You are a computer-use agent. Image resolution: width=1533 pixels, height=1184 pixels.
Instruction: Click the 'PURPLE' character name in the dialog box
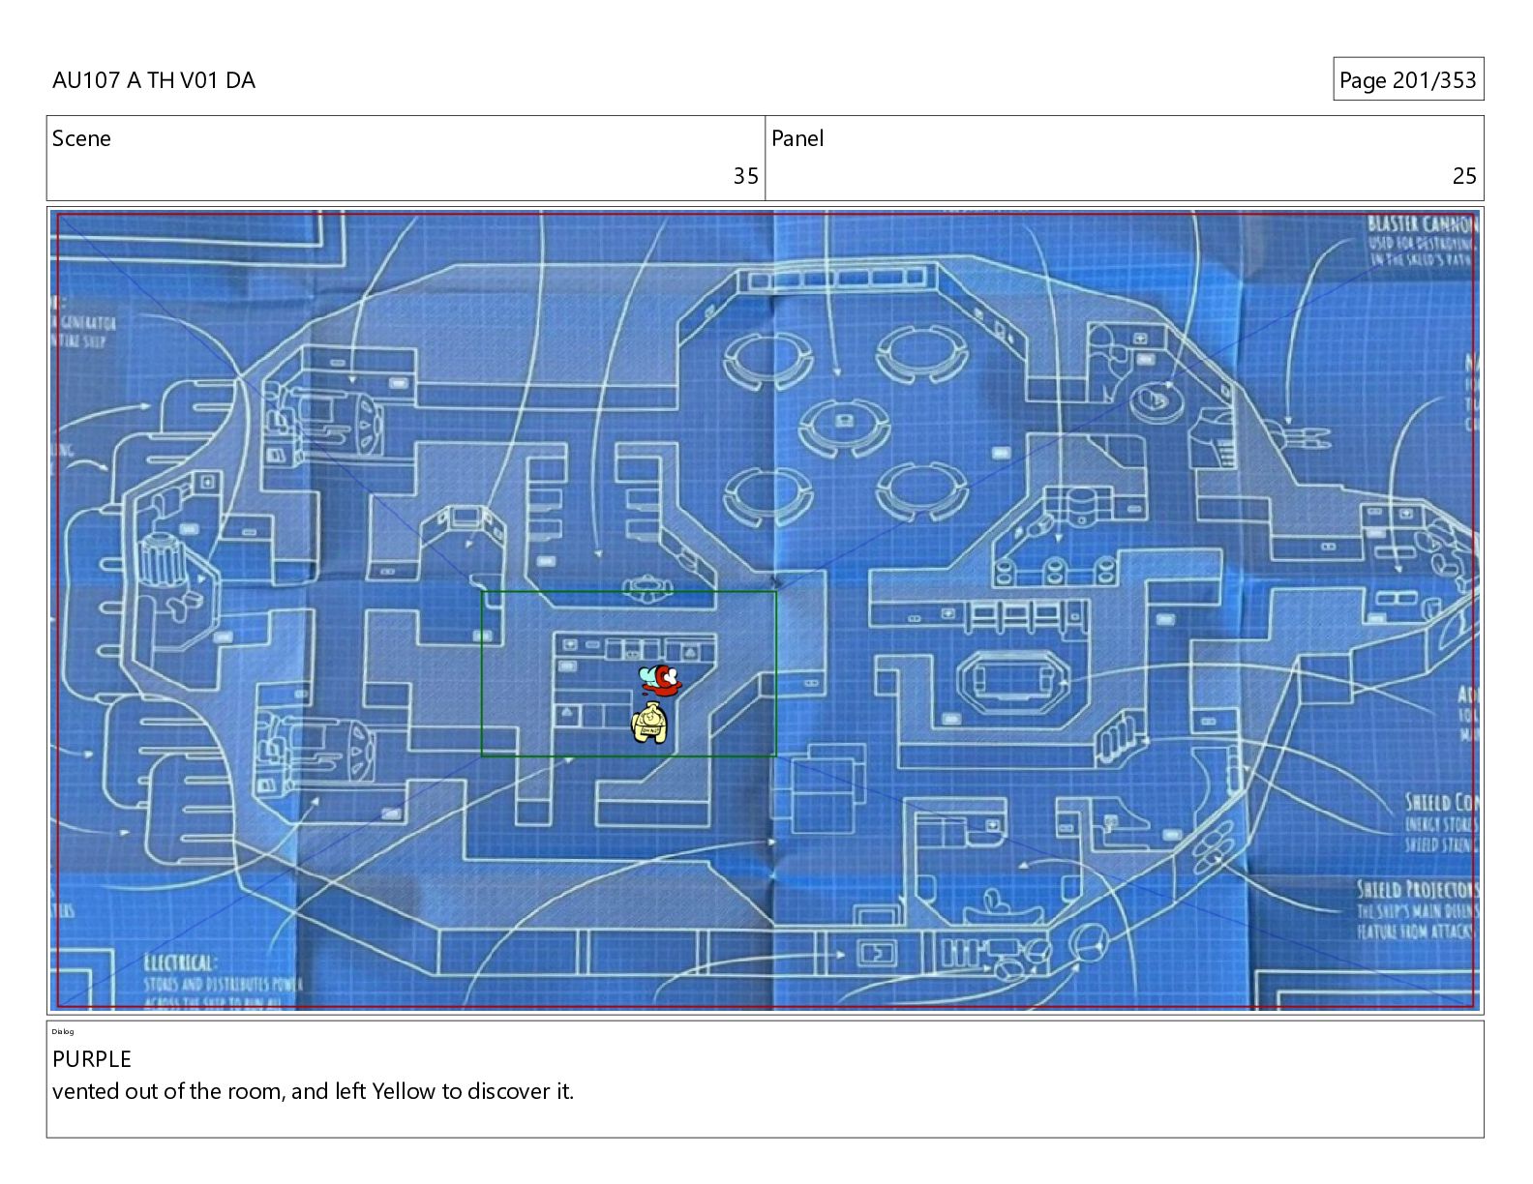(x=92, y=1059)
